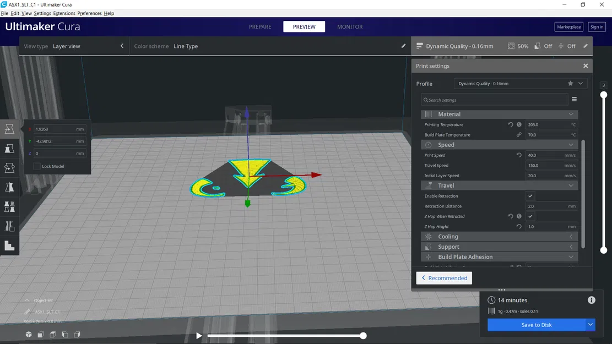Select the Move tool in left toolbar
Viewport: 612px width, 344px height.
pyautogui.click(x=9, y=129)
